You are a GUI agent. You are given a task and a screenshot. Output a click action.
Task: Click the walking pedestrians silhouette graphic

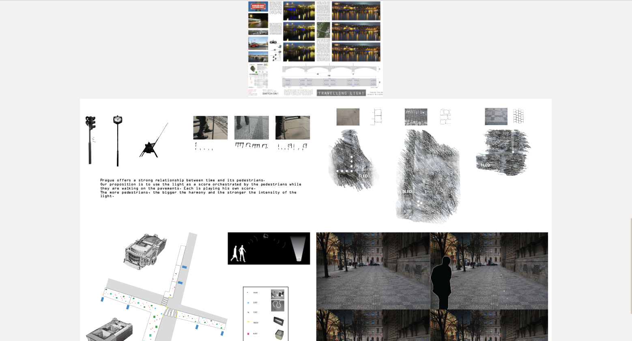[239, 253]
